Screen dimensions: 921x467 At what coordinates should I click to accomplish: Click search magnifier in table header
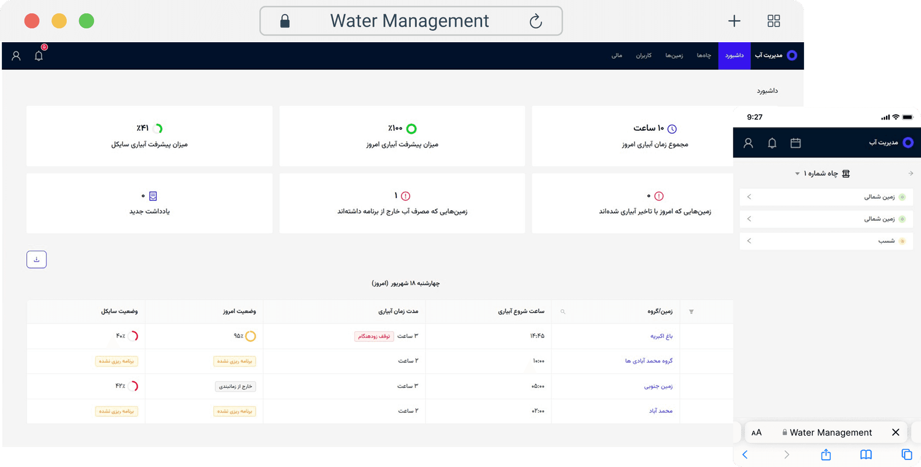563,312
